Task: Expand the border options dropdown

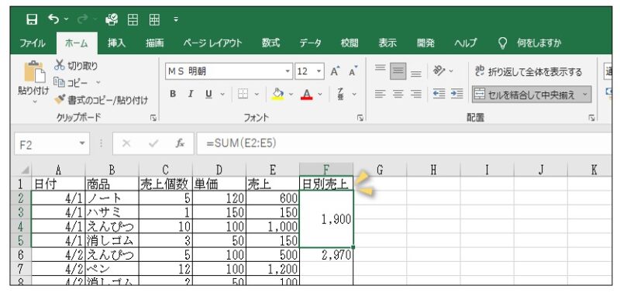Action: point(257,95)
